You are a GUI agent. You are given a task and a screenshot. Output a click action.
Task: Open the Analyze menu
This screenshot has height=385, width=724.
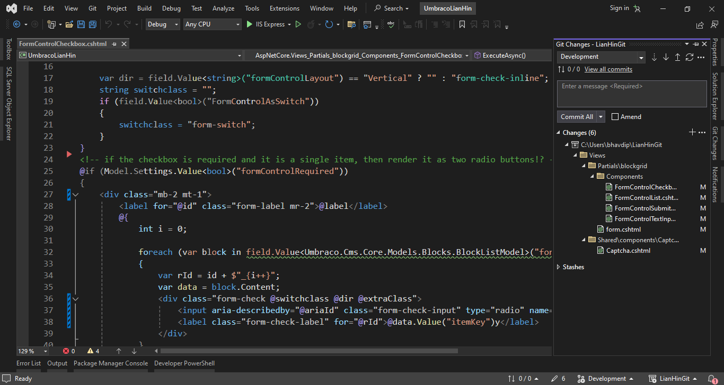[x=223, y=8]
